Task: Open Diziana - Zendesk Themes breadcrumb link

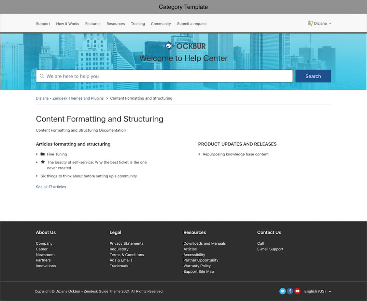Action: (x=70, y=98)
